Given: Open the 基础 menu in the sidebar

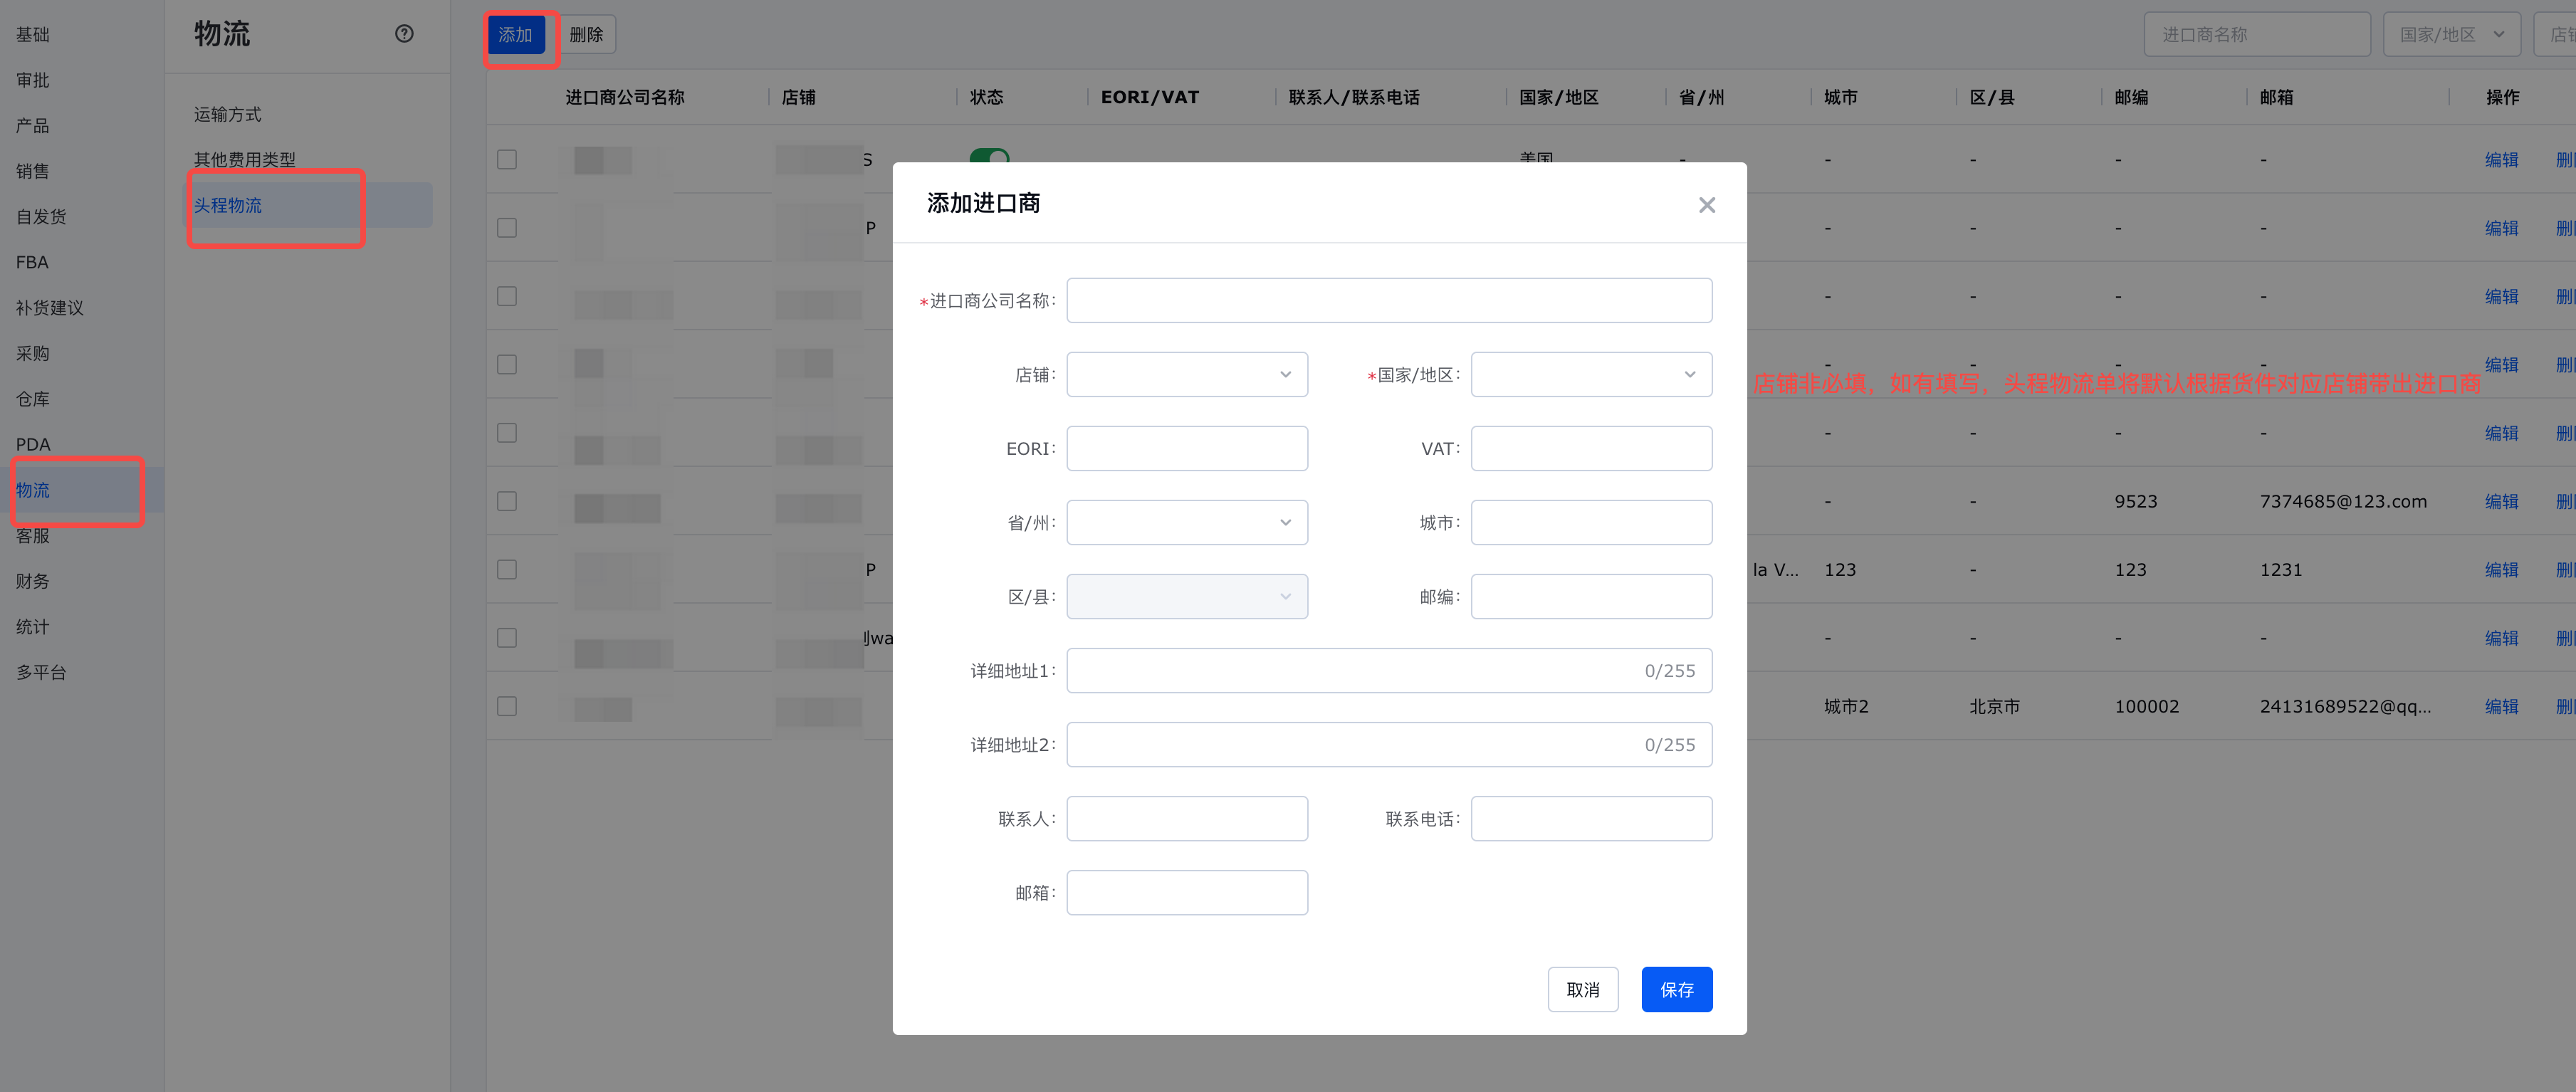Looking at the screenshot, I should tap(33, 35).
